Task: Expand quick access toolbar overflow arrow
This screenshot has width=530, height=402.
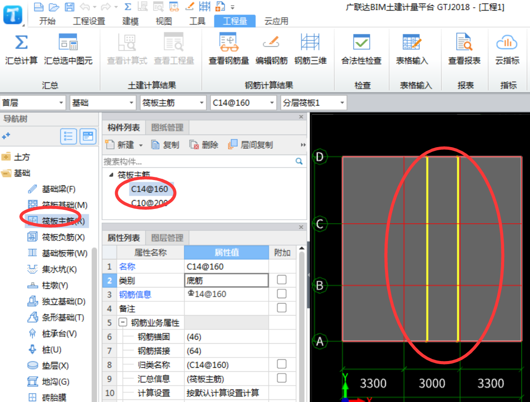Action: (232, 7)
